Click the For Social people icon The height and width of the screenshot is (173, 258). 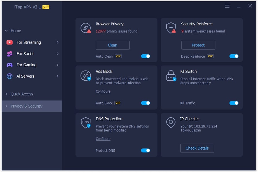pyautogui.click(x=10, y=54)
